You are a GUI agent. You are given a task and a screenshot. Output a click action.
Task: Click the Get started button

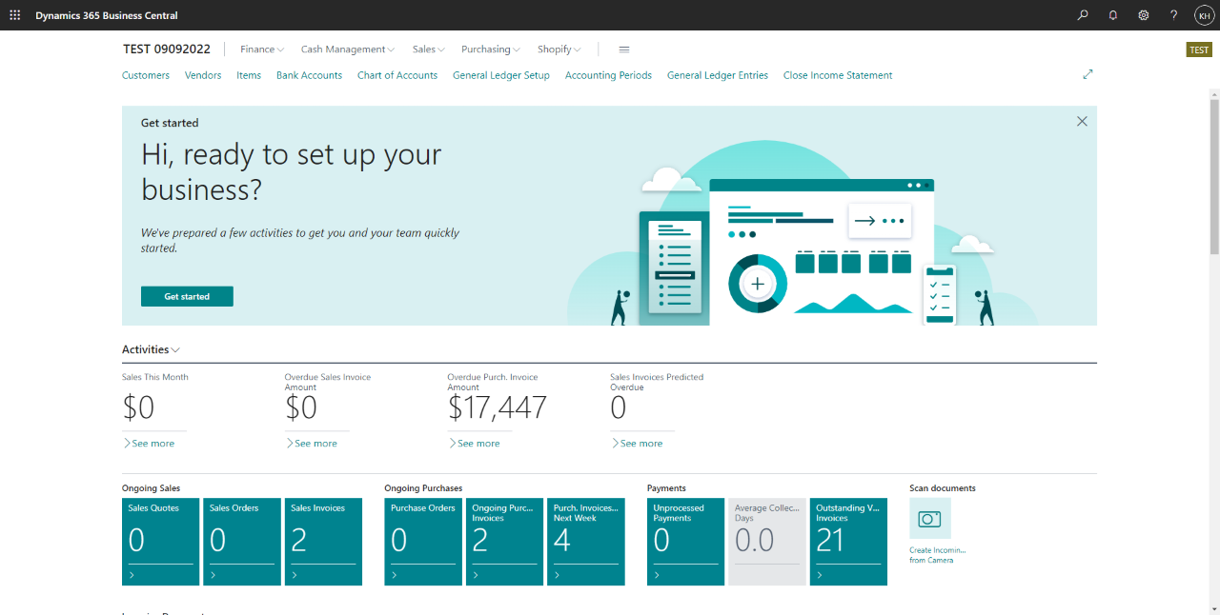pos(187,296)
